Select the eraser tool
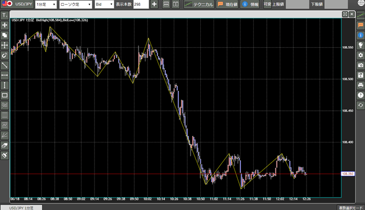This screenshot has height=210, width=365. point(4,145)
